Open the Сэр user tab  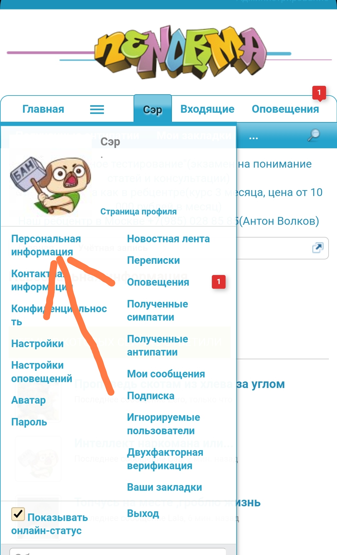tap(153, 109)
